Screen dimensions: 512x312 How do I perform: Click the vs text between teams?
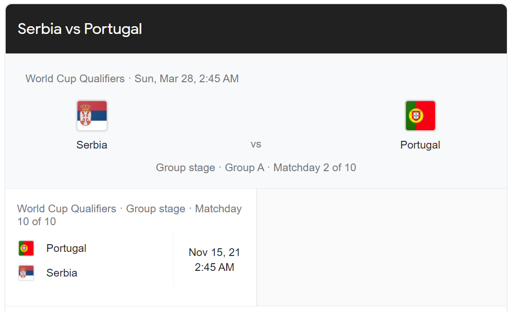[256, 144]
